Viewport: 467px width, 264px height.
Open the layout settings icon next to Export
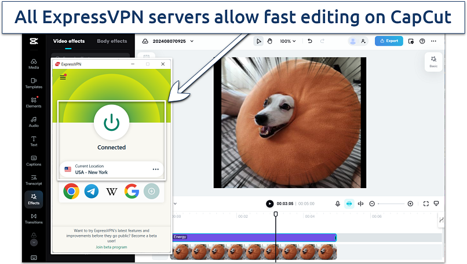(x=411, y=41)
